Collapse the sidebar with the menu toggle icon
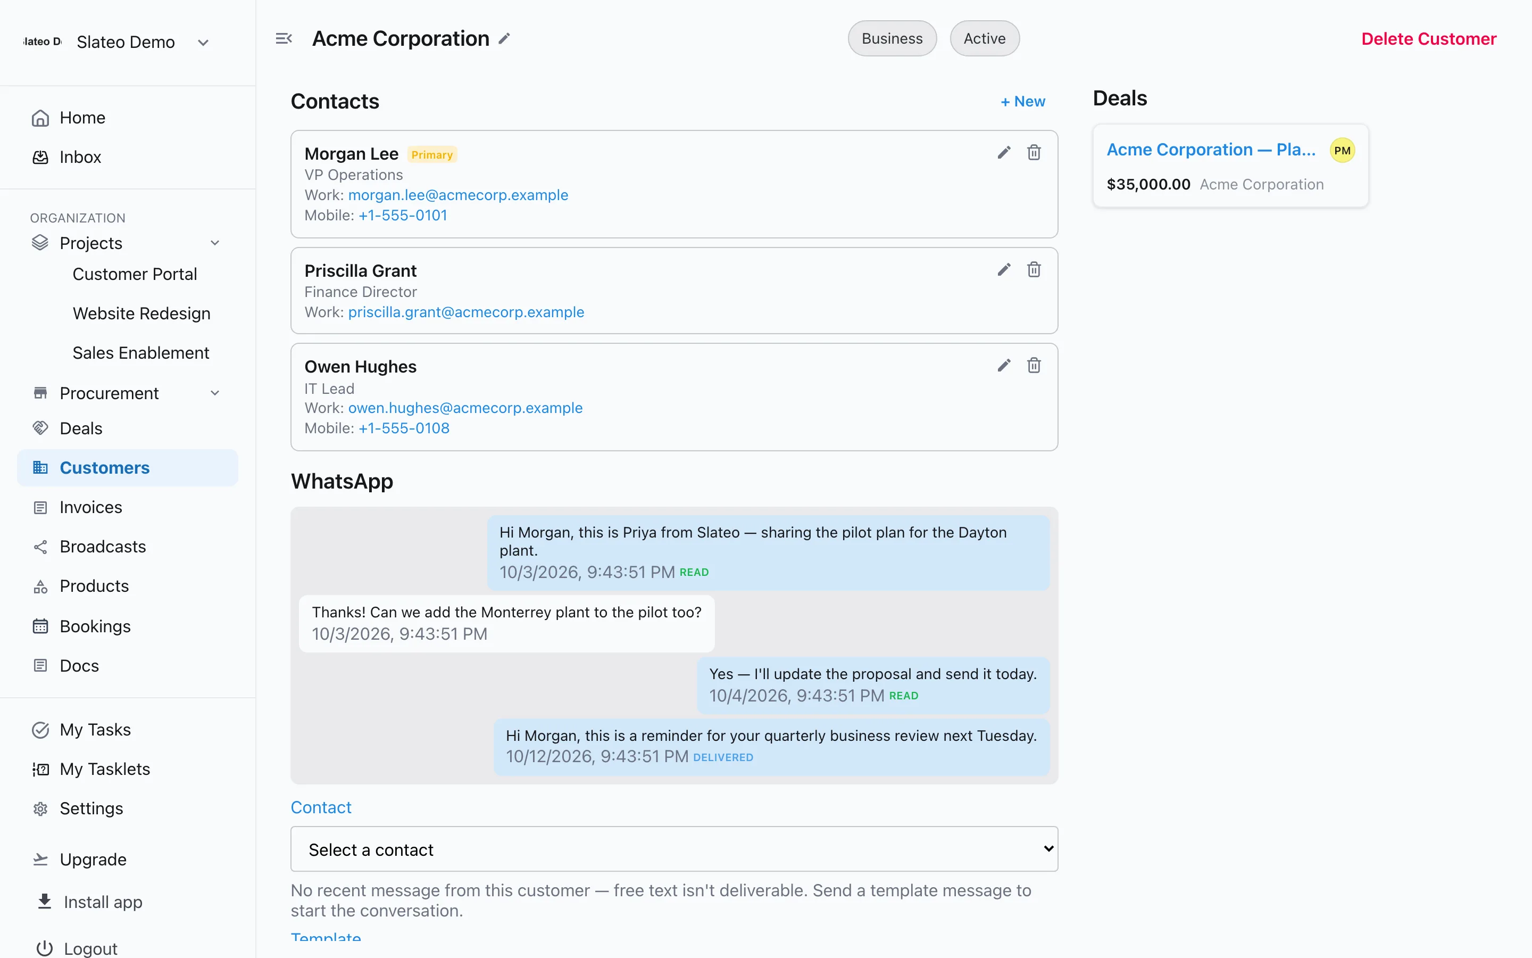The image size is (1532, 958). click(x=284, y=39)
